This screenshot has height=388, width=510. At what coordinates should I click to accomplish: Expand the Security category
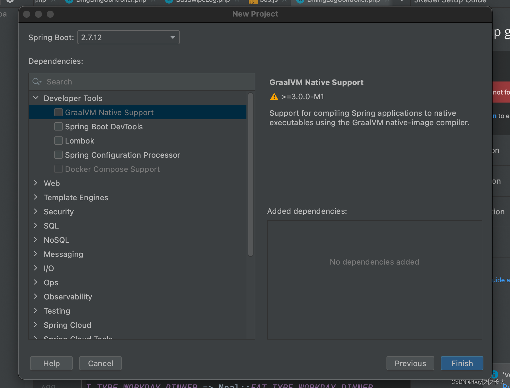click(36, 211)
